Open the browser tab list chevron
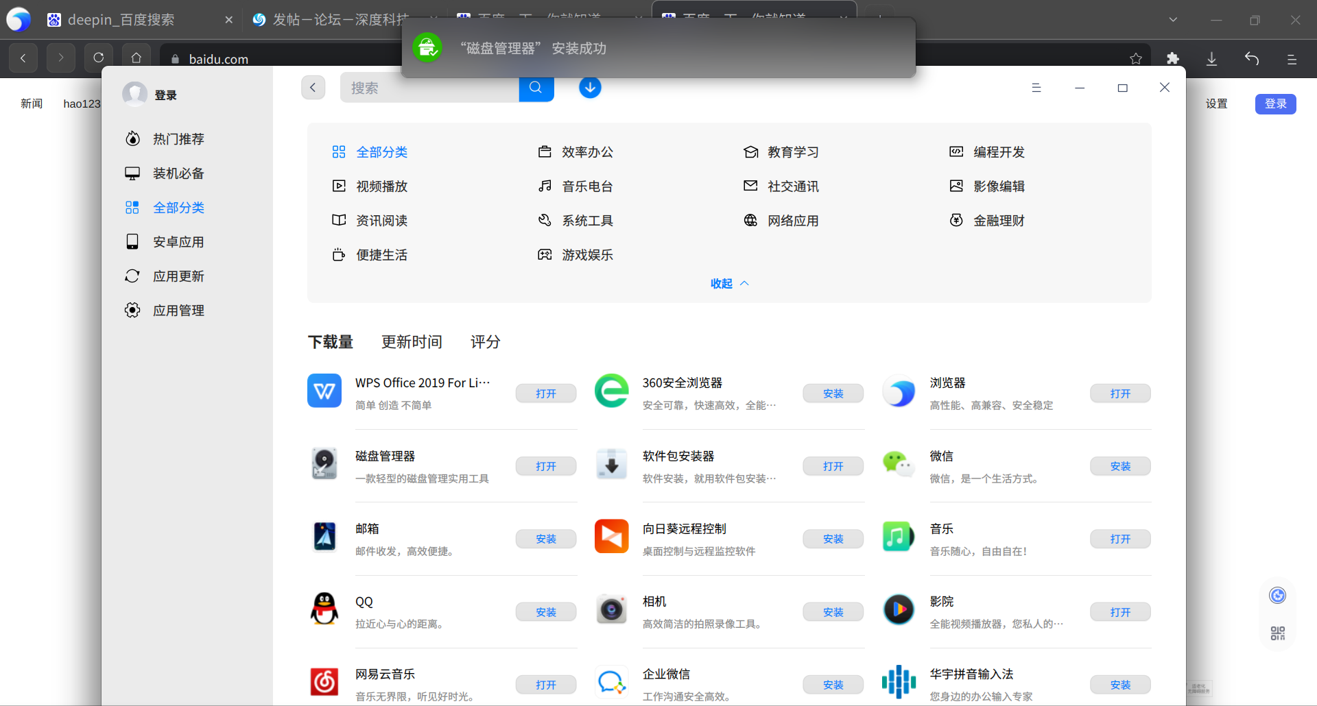1317x706 pixels. [1172, 20]
